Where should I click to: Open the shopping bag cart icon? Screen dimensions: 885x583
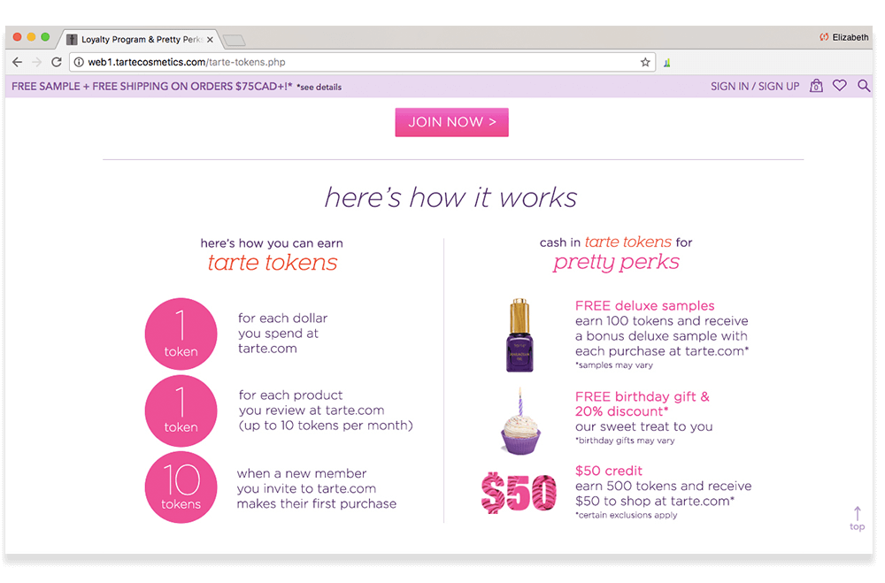[816, 86]
